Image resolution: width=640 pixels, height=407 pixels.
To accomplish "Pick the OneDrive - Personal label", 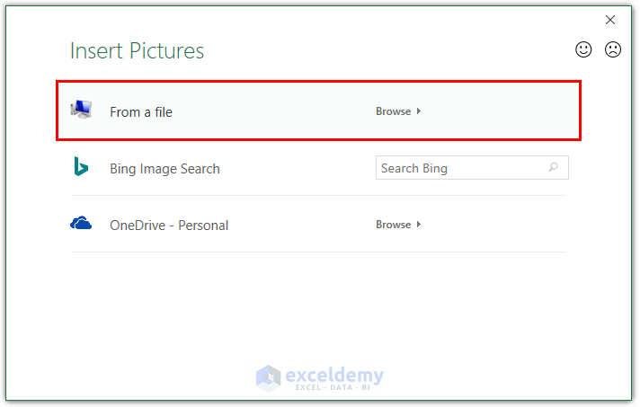I will click(x=169, y=226).
